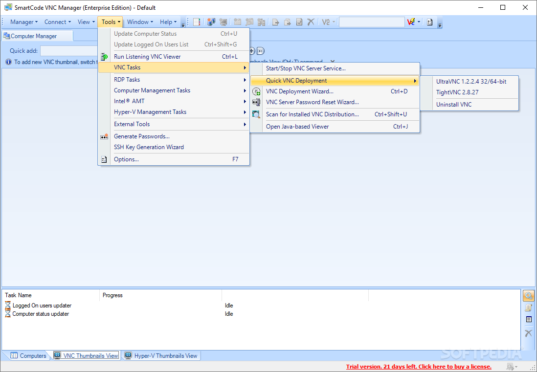Viewport: 537px width, 372px height.
Task: Click the grayed new folder toolbar icon
Action: (x=237, y=22)
